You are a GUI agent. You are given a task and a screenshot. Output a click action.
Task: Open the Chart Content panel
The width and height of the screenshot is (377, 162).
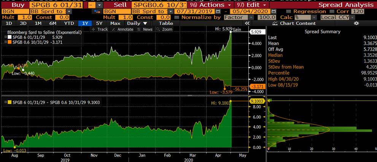click(294, 23)
